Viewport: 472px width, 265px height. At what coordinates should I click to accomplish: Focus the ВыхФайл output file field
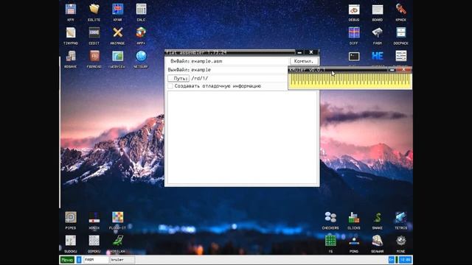point(239,70)
